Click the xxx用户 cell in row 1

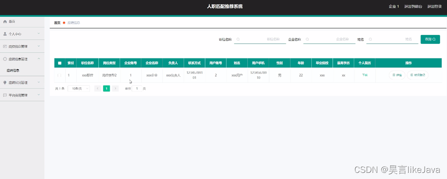[x=237, y=75]
